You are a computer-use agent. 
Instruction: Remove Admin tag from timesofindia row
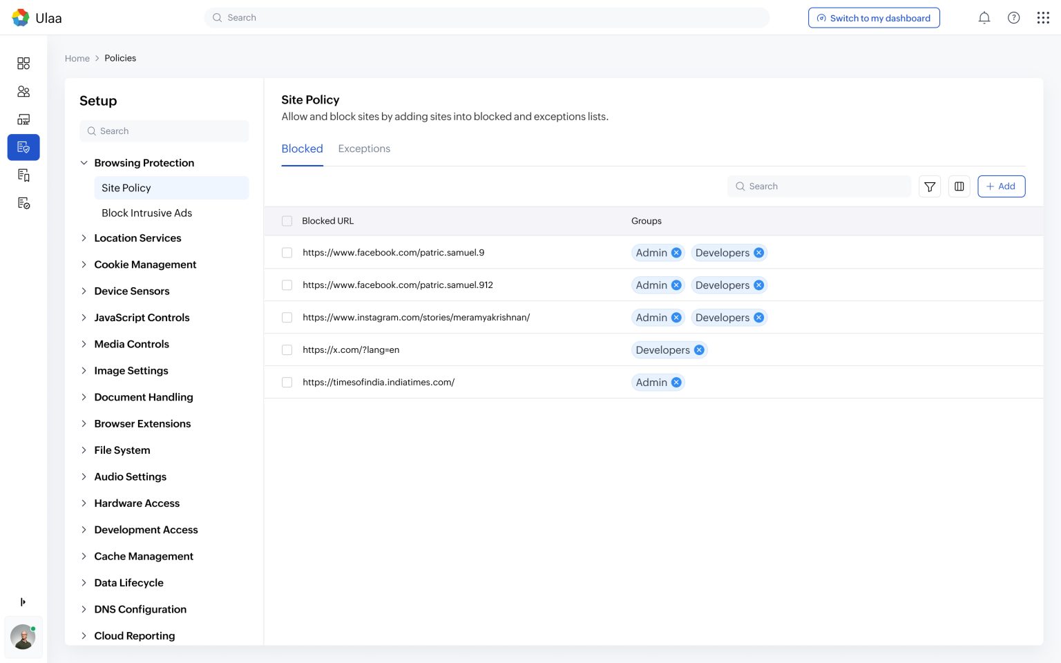coord(676,383)
